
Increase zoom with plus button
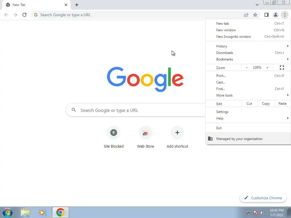(x=267, y=68)
